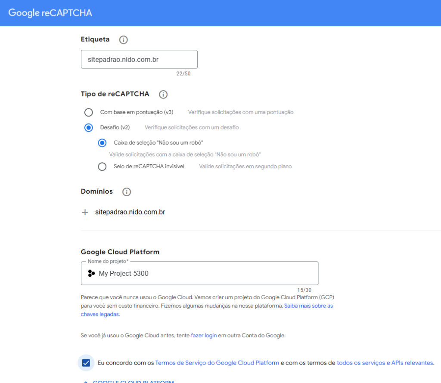The height and width of the screenshot is (383, 441).
Task: Open the Domínios info icon
Action: click(x=127, y=192)
